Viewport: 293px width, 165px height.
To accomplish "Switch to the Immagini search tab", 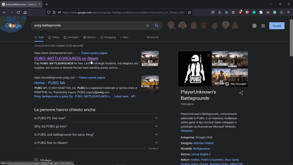I will (71, 37).
